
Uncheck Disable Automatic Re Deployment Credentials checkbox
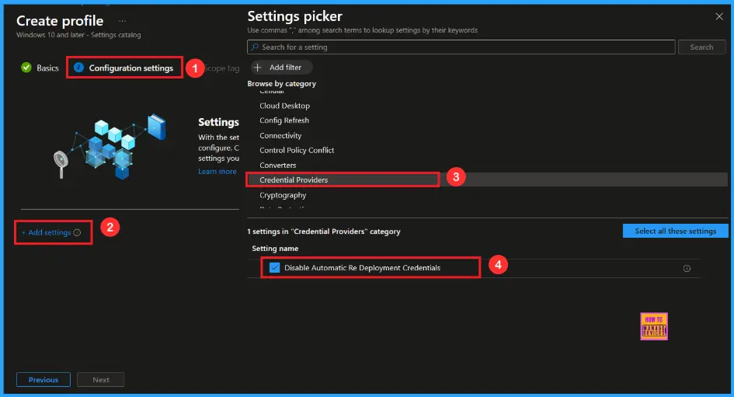(275, 268)
